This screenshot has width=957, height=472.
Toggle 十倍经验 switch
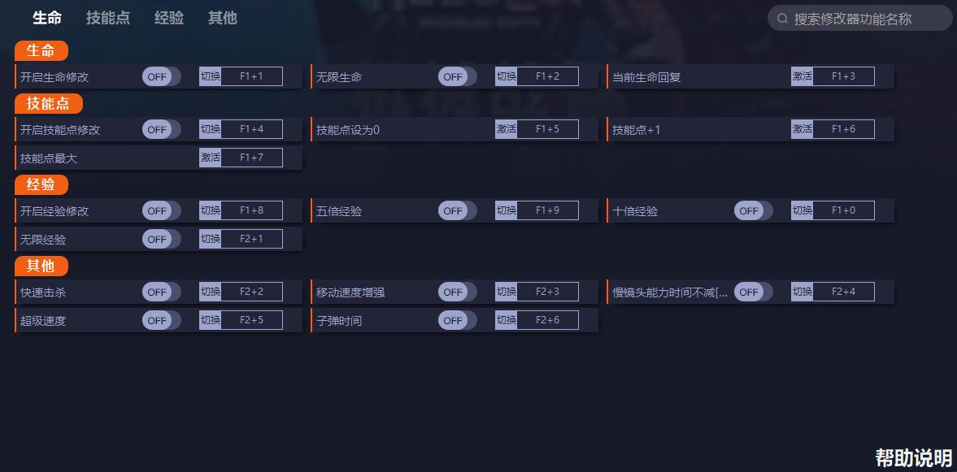click(x=753, y=210)
